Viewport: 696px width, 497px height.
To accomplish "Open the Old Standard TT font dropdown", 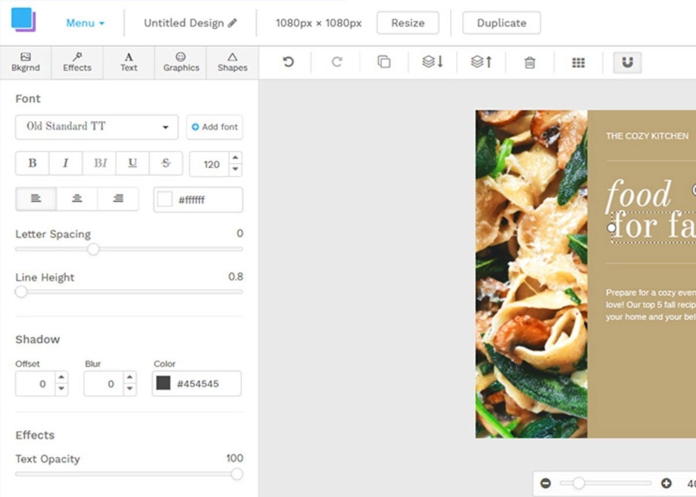I will click(x=96, y=127).
